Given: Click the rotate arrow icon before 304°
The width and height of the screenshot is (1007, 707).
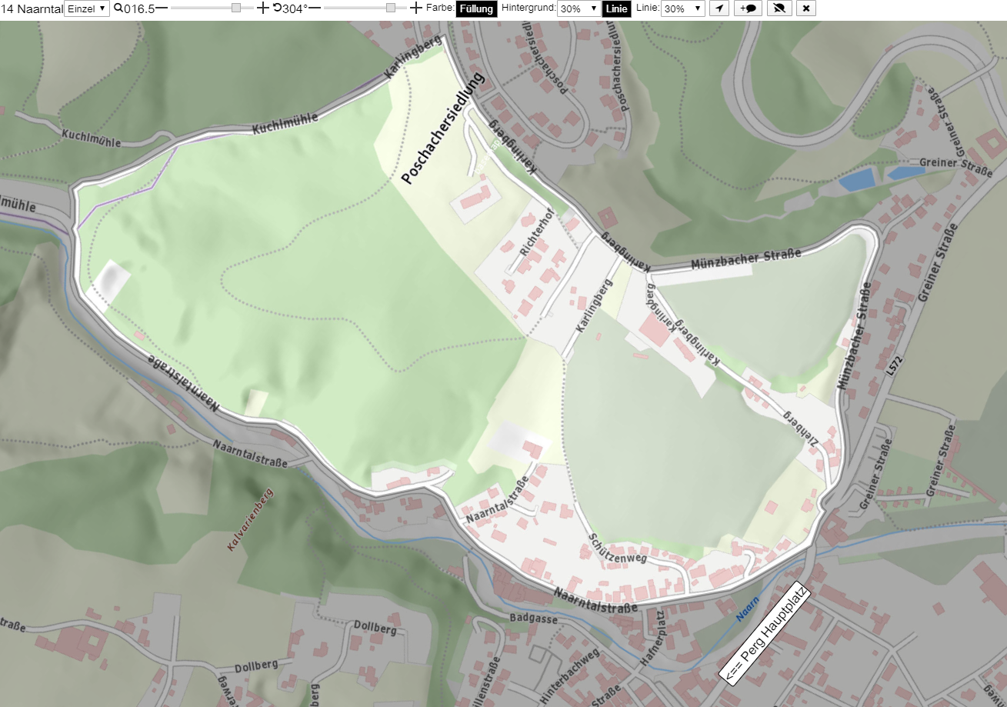Looking at the screenshot, I should point(277,8).
